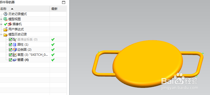
Task: Select the 草图 (3) "SKETCH_0..." feature
Action: click(32, 55)
